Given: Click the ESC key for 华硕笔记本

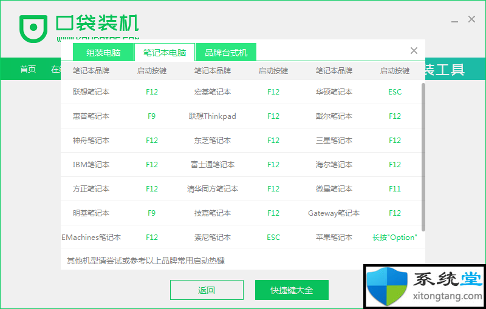Looking at the screenshot, I should [395, 91].
